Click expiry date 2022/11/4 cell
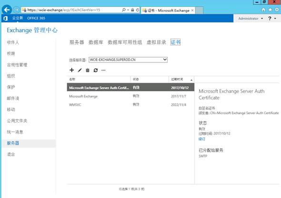This screenshot has height=198, width=281. (179, 104)
